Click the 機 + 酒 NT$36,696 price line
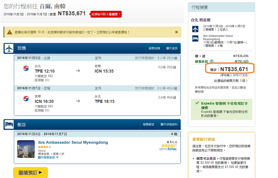278x178 pixels. pyautogui.click(x=222, y=56)
